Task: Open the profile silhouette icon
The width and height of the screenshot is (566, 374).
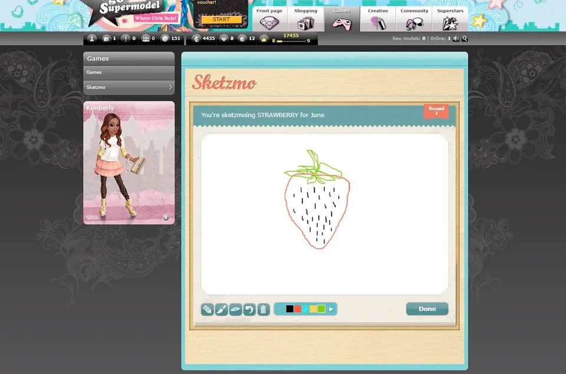Action: 92,39
